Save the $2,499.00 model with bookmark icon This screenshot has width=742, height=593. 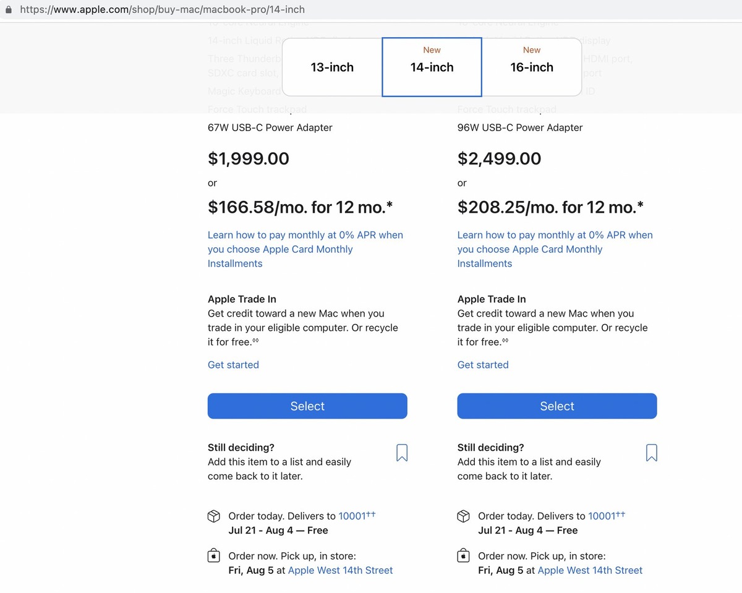[651, 453]
